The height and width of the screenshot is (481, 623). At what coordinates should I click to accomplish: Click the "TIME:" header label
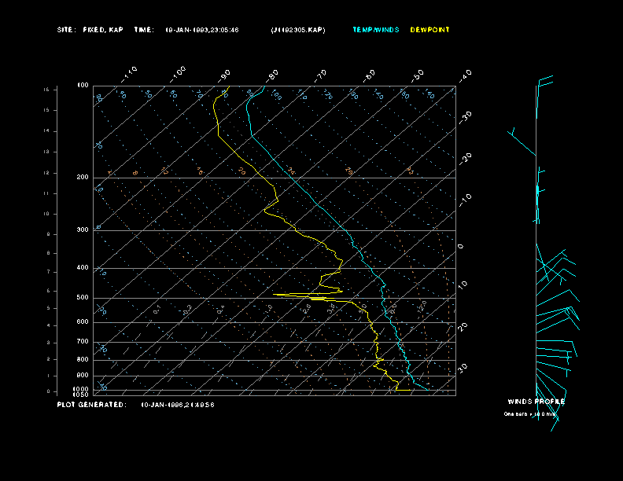(144, 30)
